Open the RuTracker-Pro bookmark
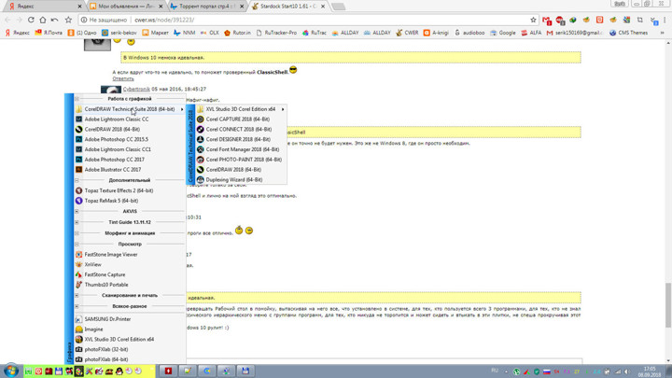 pyautogui.click(x=276, y=33)
